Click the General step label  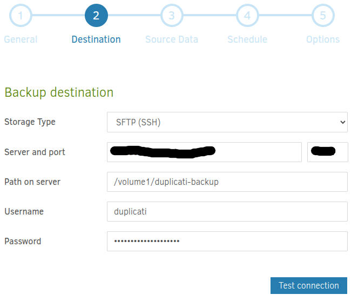click(x=21, y=39)
